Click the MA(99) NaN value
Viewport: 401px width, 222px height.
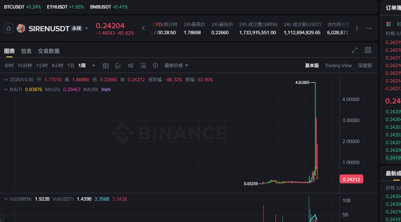(106, 89)
